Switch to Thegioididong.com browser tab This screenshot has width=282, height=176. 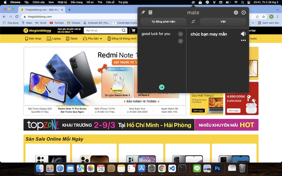(42, 10)
